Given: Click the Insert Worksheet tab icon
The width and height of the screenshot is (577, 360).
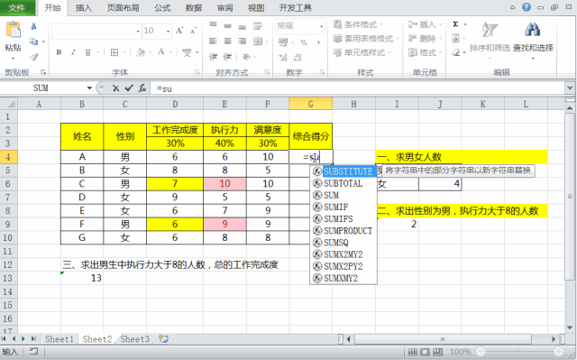Looking at the screenshot, I should [164, 339].
